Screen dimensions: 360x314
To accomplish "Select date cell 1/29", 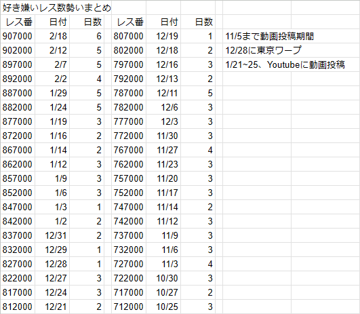I will [52, 93].
